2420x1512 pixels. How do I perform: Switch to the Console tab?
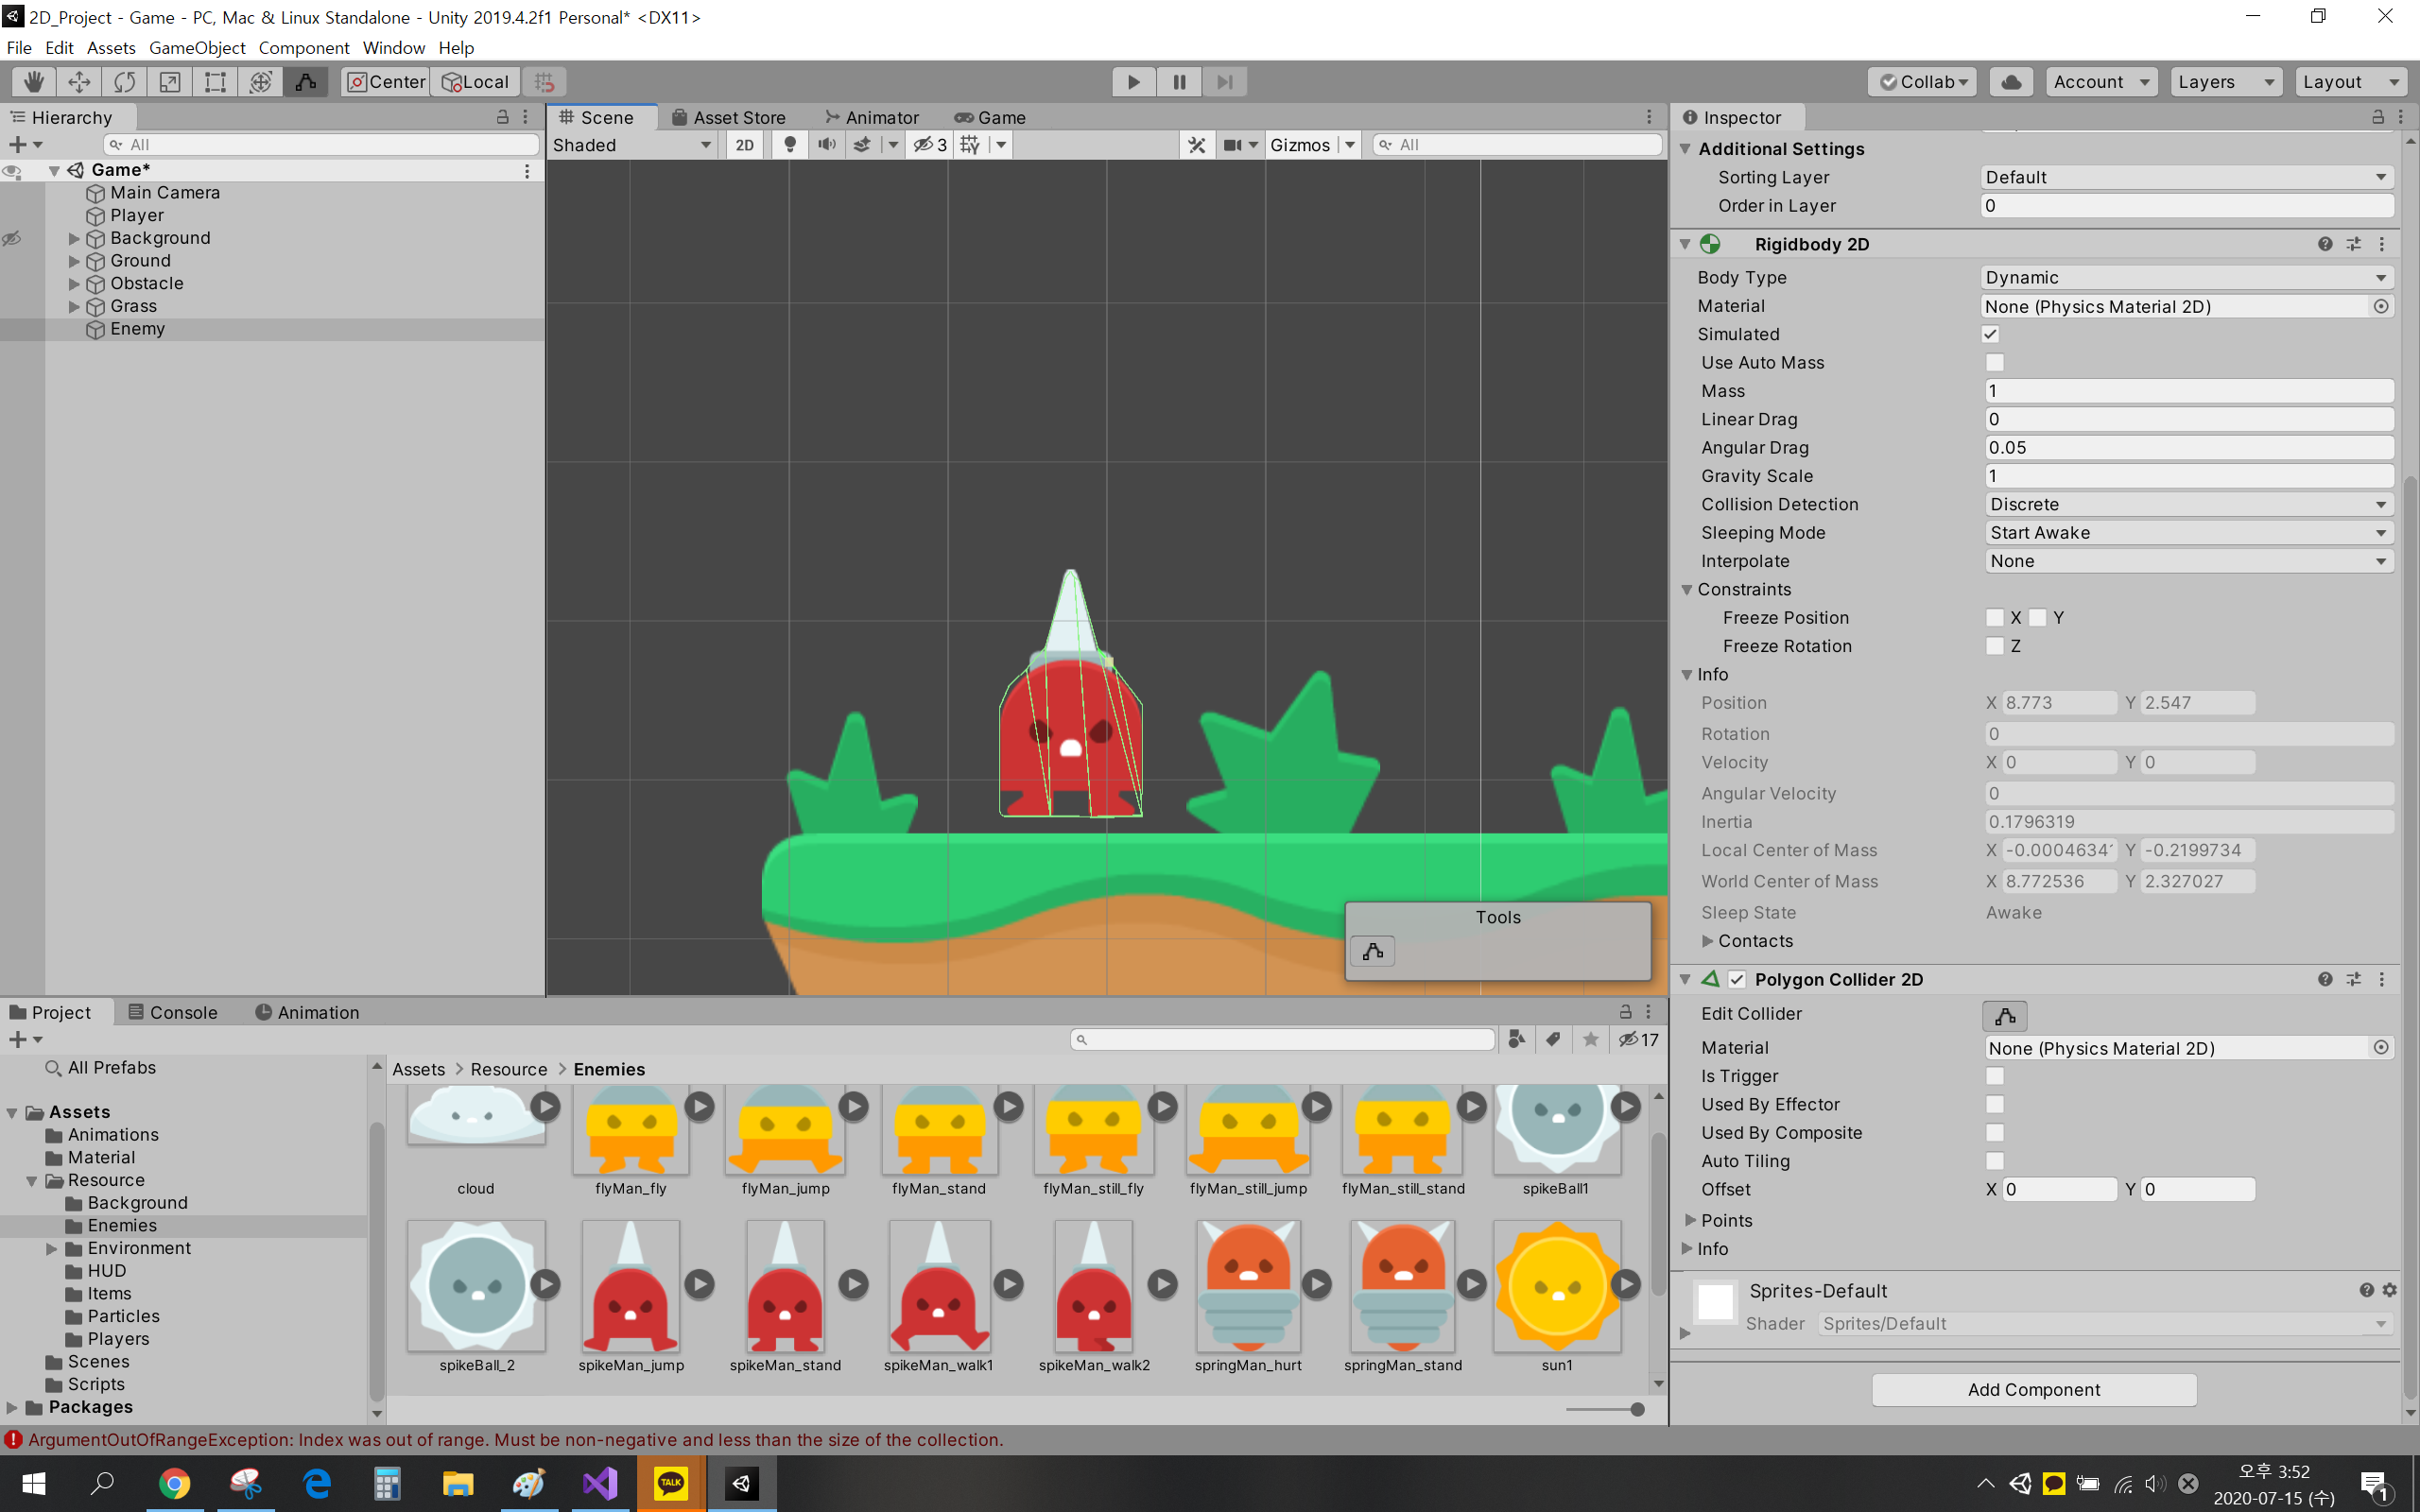pos(172,1012)
